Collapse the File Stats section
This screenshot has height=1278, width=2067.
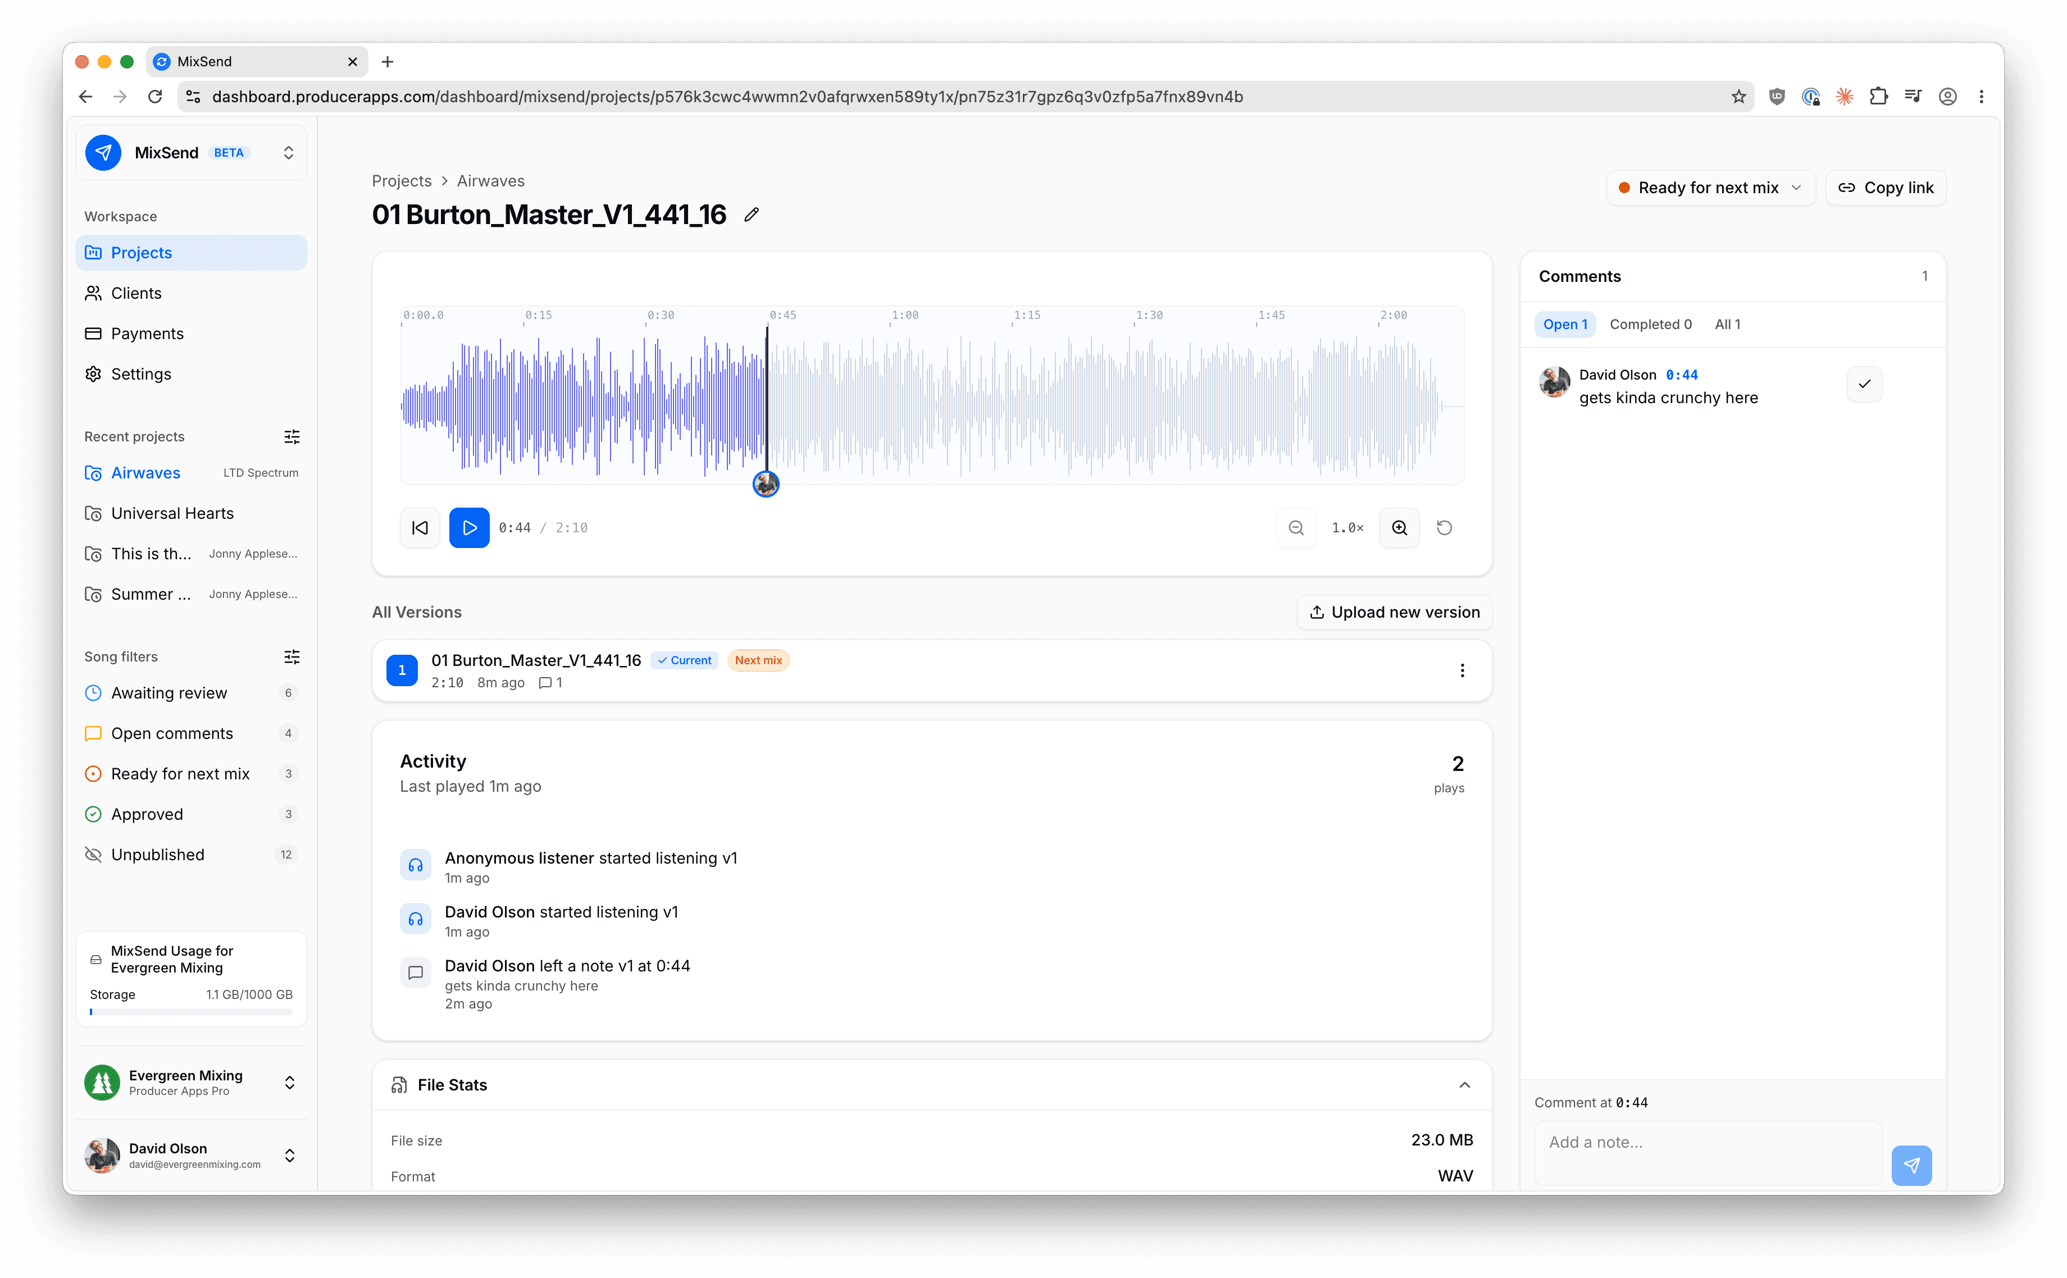click(x=1464, y=1085)
